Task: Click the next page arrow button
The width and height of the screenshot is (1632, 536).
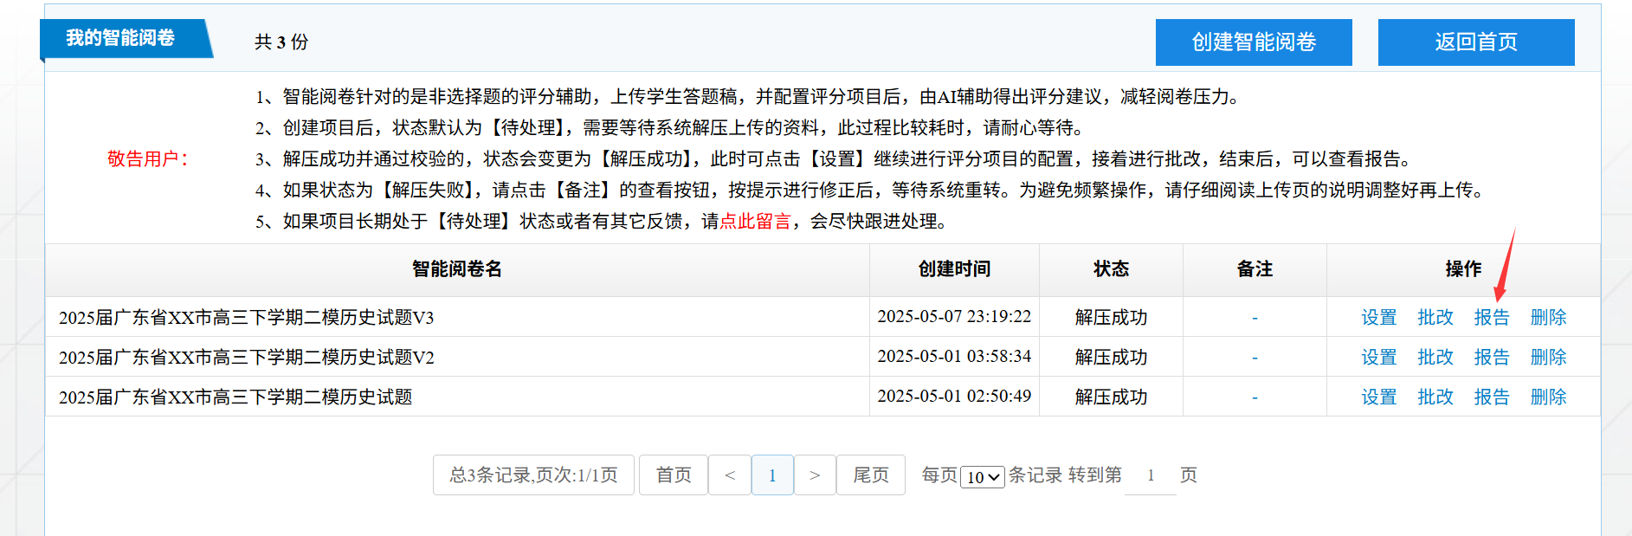Action: click(x=815, y=475)
